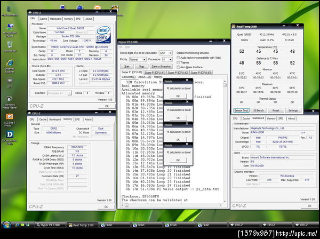Open the SPD tab in memory CPU-Z window

[x=77, y=120]
